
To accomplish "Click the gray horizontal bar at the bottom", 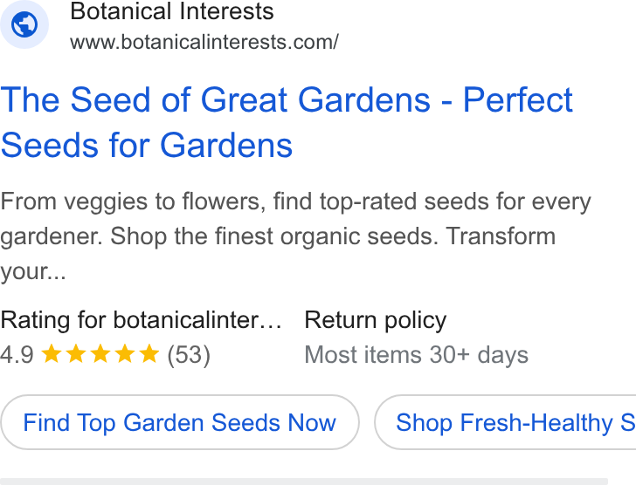I will [304, 482].
